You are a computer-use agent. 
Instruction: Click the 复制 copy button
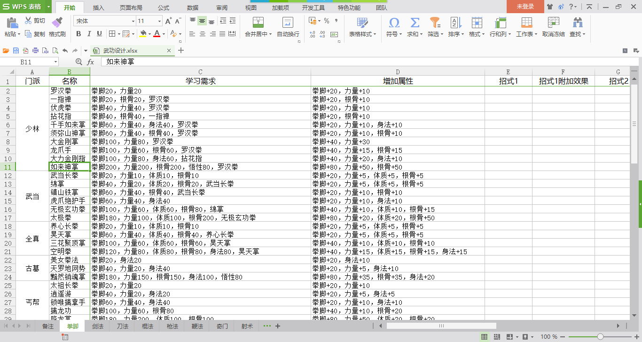click(35, 34)
